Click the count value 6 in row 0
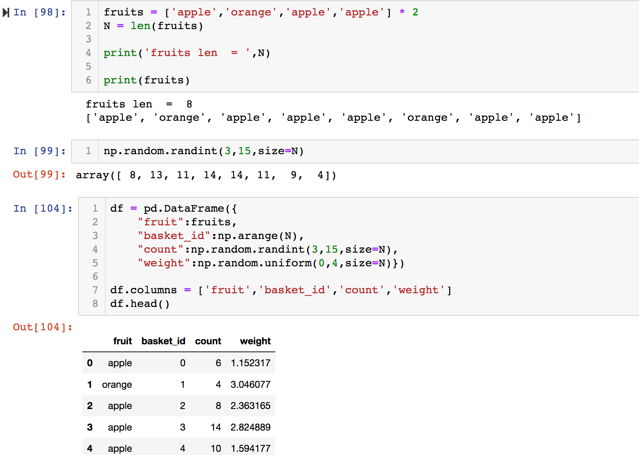This screenshot has width=639, height=455. coord(219,363)
